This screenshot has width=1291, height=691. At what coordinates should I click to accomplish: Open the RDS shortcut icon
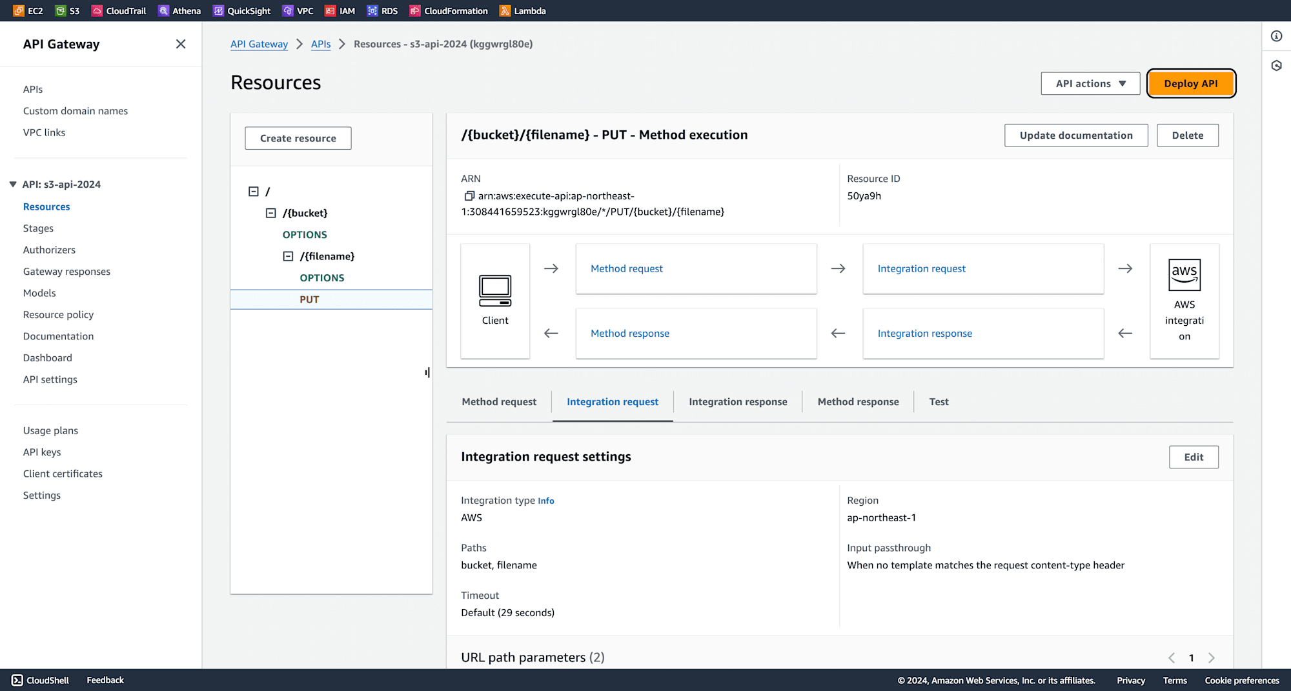(372, 11)
